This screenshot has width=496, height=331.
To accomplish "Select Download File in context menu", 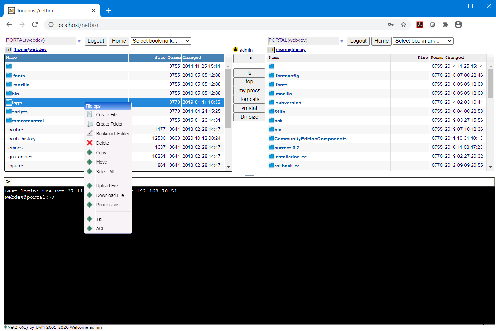I will pos(110,195).
